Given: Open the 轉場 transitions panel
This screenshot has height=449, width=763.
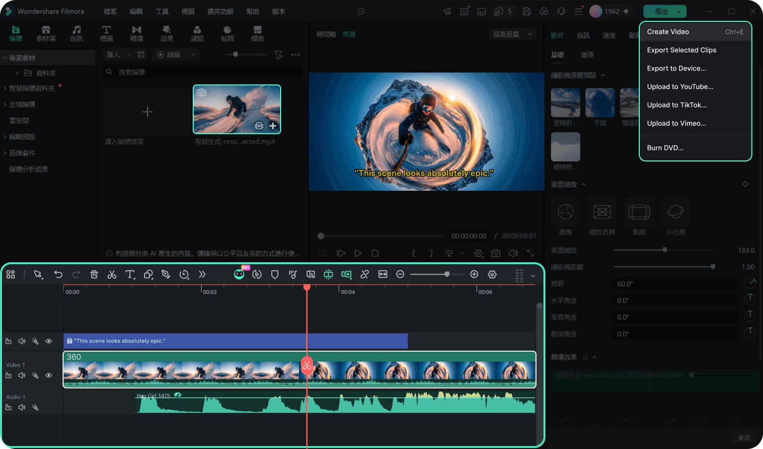Looking at the screenshot, I should [x=137, y=33].
